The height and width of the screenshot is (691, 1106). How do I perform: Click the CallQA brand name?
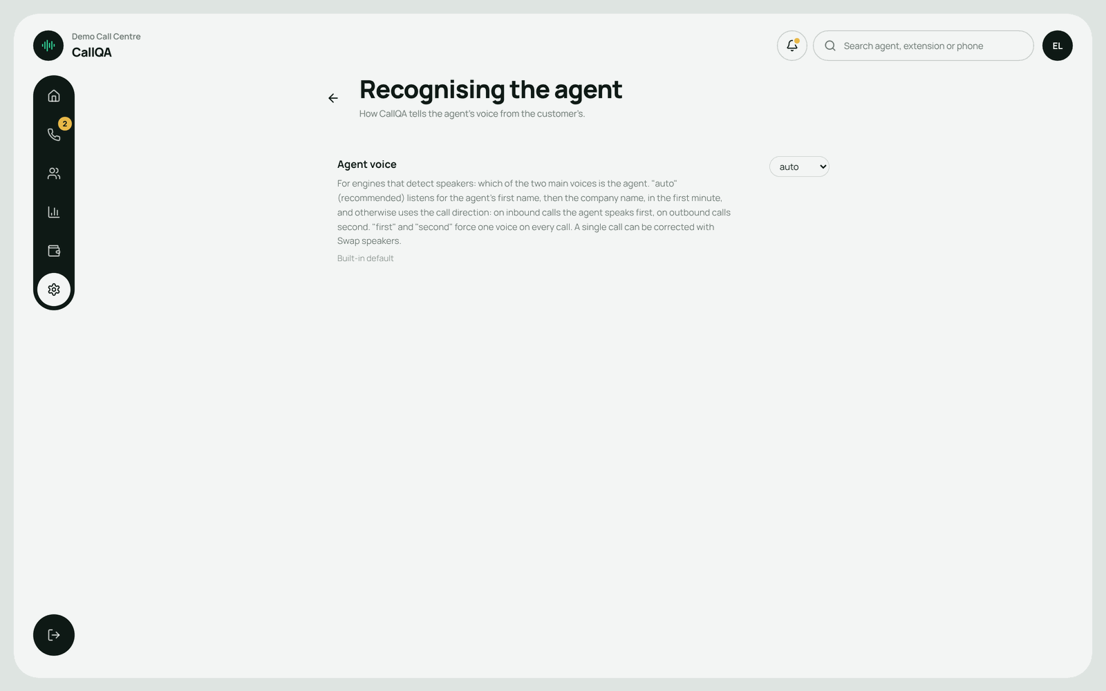pos(92,53)
